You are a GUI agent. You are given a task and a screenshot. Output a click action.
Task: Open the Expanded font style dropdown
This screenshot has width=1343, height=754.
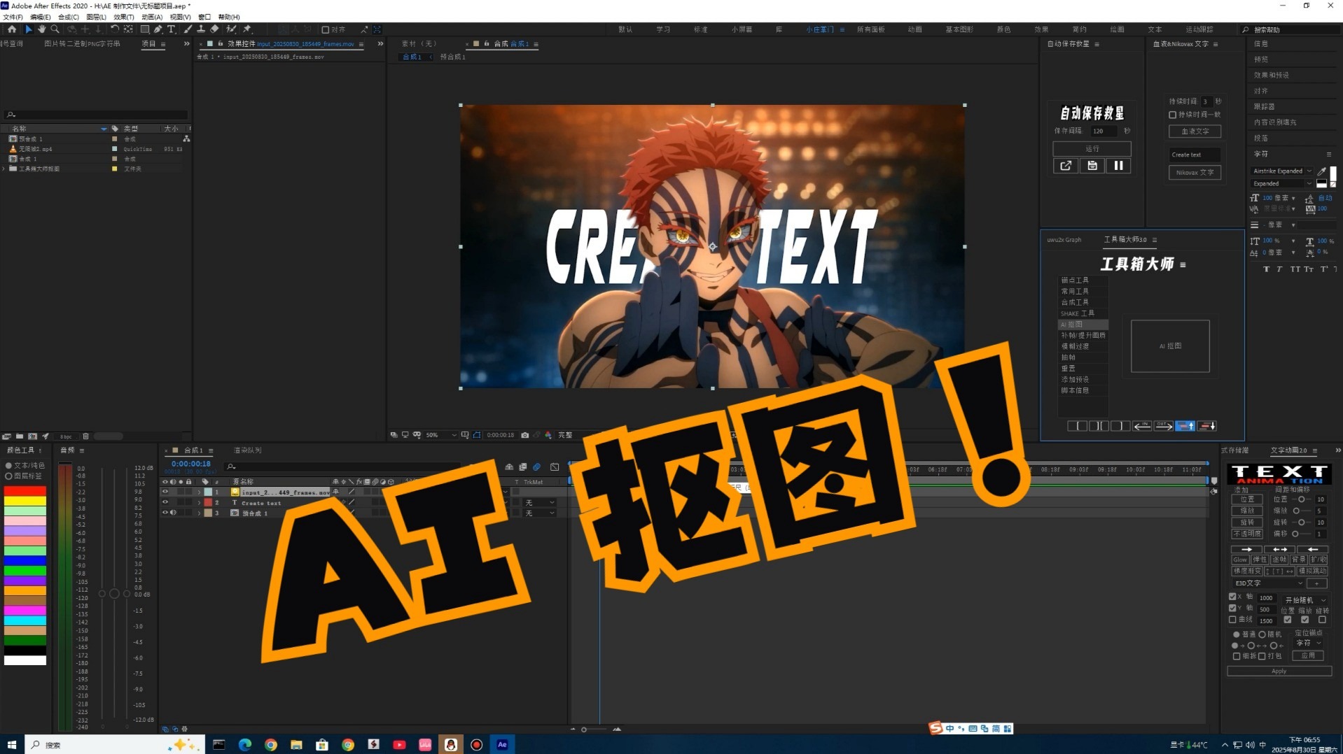(x=1282, y=184)
